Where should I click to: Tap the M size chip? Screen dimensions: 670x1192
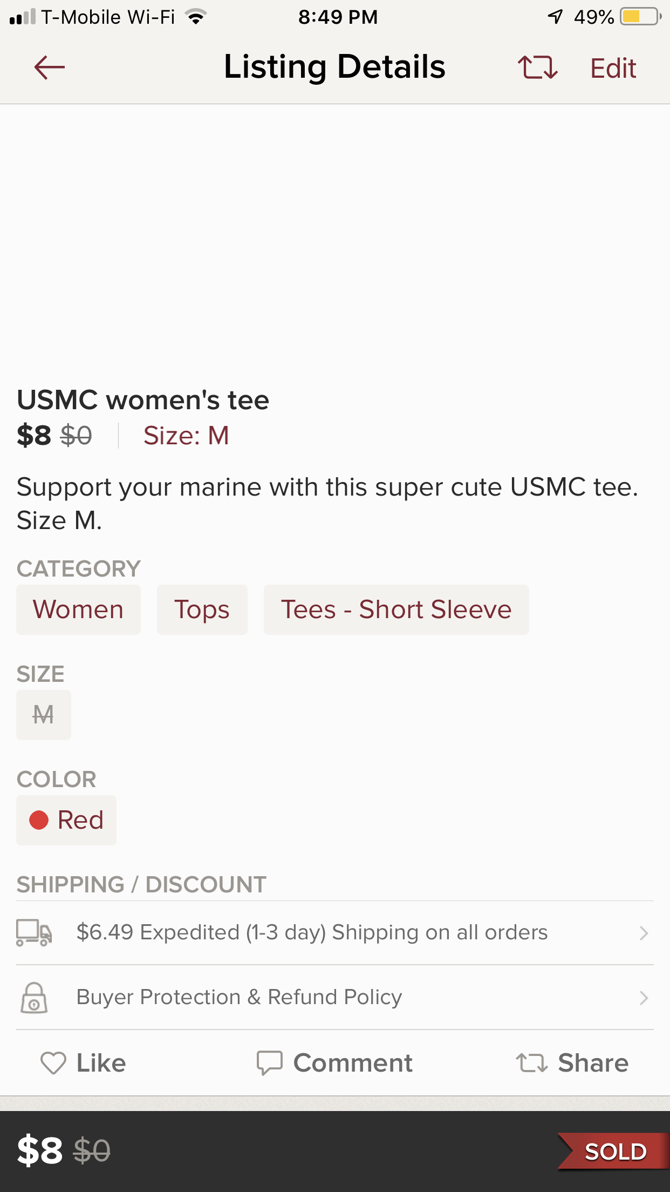[43, 715]
